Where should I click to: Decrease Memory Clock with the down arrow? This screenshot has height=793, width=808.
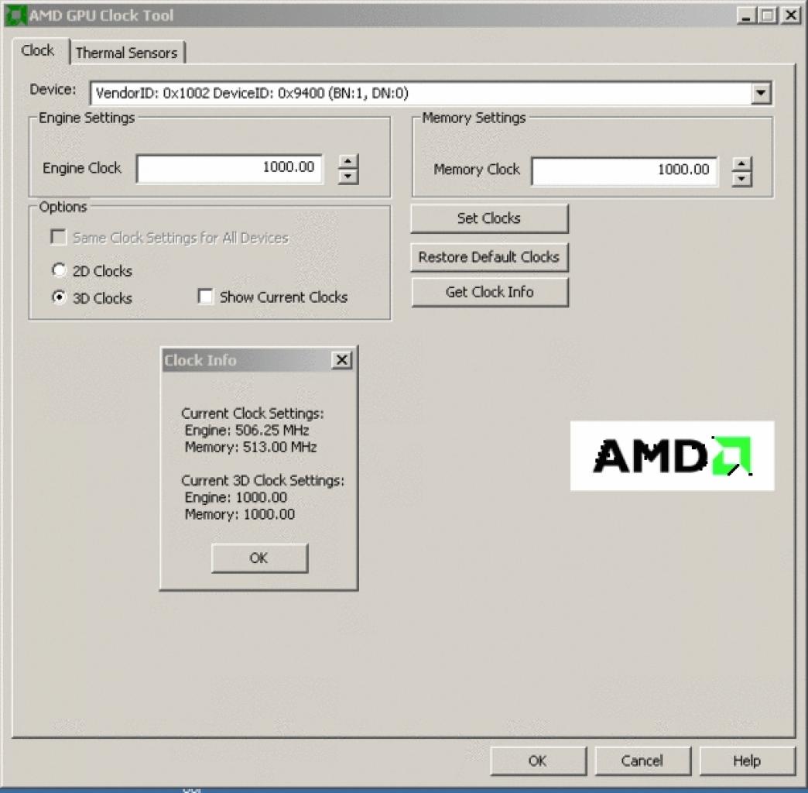tap(741, 179)
